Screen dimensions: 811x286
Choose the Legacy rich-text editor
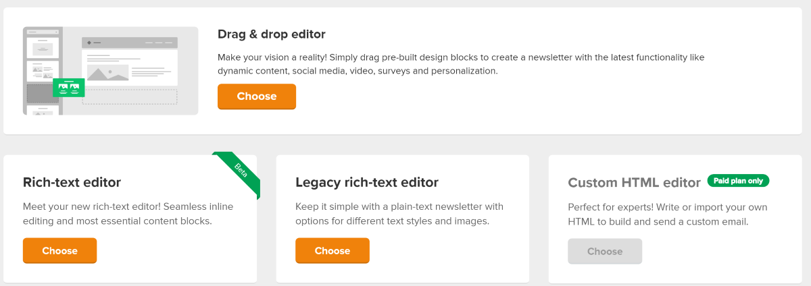(x=333, y=250)
